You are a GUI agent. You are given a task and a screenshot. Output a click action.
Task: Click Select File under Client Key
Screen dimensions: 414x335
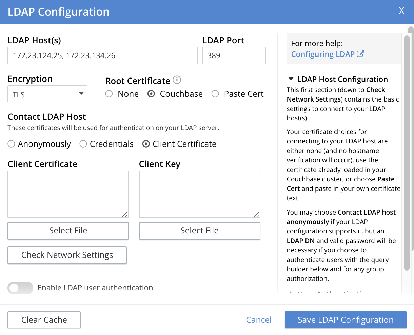tap(199, 230)
